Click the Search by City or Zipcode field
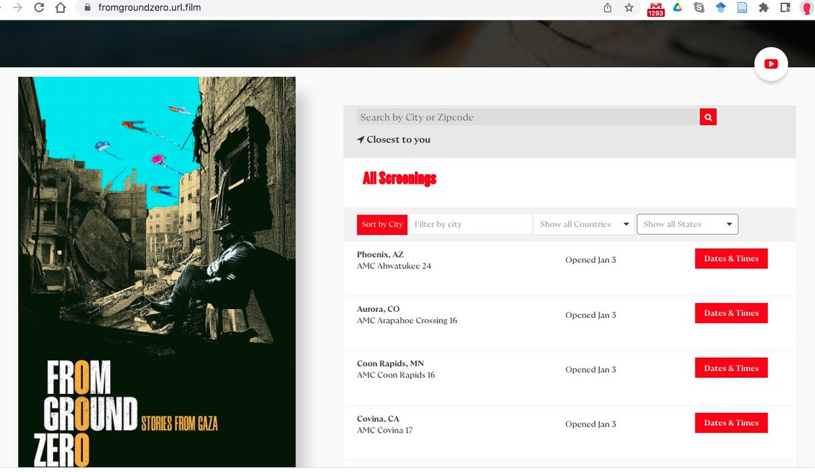815x472 pixels. [528, 117]
